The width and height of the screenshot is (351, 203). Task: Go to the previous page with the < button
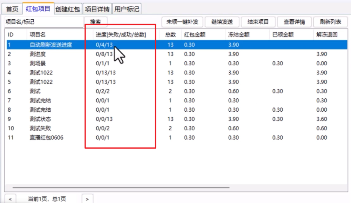click(10, 199)
